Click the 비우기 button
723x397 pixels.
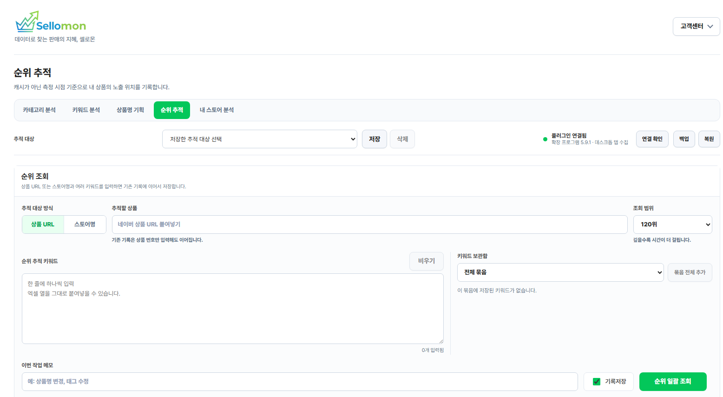(x=427, y=261)
